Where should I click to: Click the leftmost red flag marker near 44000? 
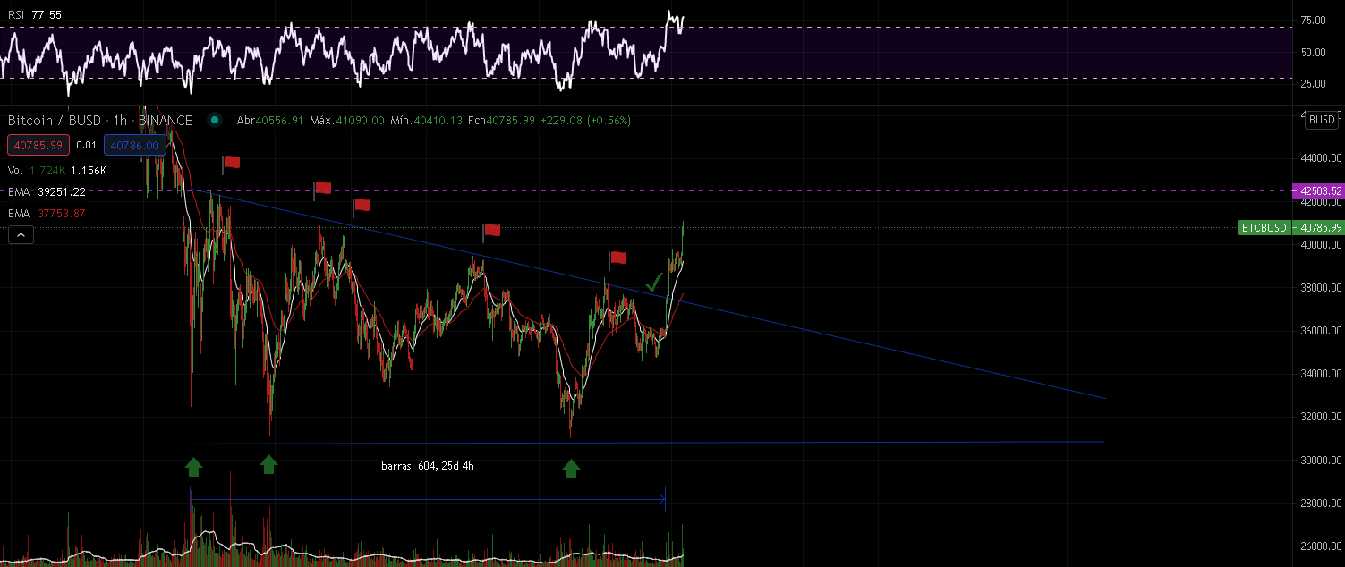tap(232, 163)
